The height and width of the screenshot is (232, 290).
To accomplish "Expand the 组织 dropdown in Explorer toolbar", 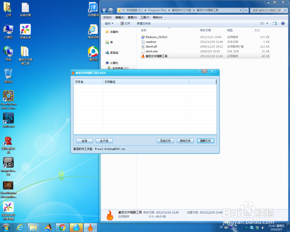I will 109,23.
